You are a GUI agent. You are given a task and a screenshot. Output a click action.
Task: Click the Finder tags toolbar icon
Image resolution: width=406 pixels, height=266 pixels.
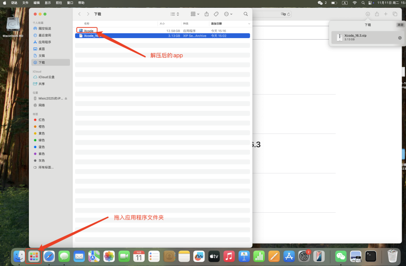coord(216,14)
